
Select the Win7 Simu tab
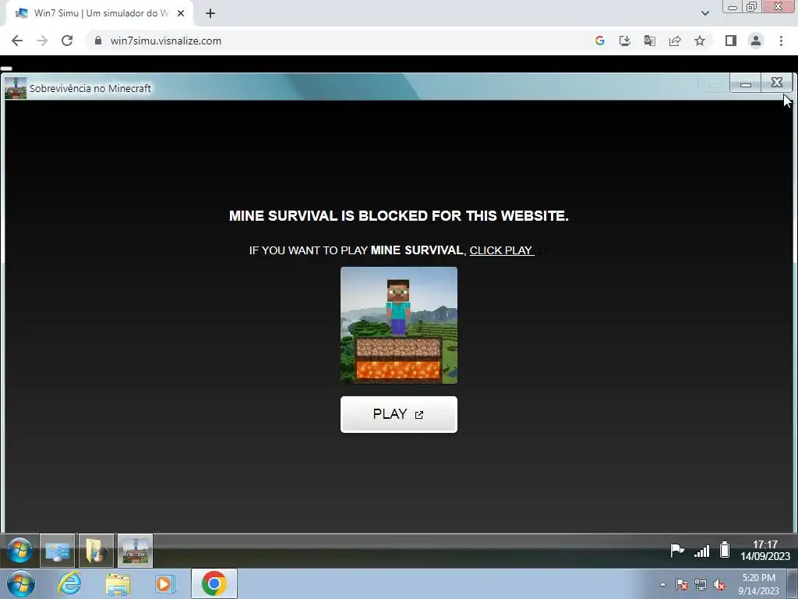(x=99, y=13)
